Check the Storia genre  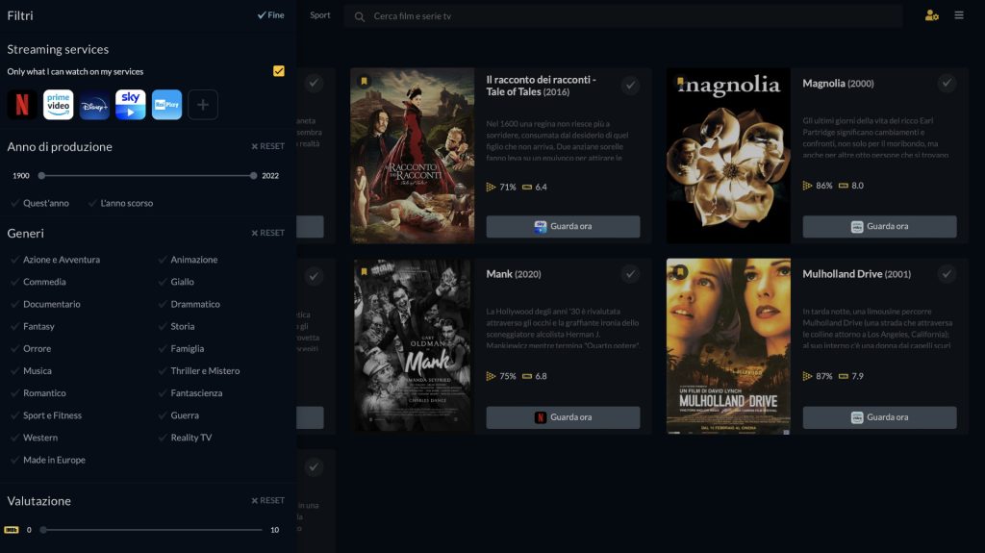pyautogui.click(x=176, y=326)
